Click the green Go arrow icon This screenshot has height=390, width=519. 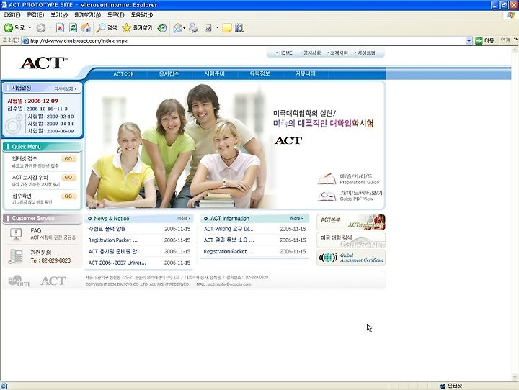tap(479, 40)
